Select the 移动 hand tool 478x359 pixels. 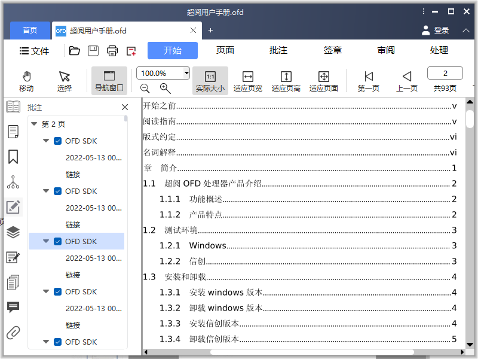tap(26, 81)
